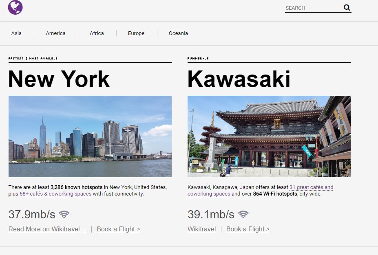Click the New York heading
Screen dimensions: 378x255
click(x=59, y=79)
